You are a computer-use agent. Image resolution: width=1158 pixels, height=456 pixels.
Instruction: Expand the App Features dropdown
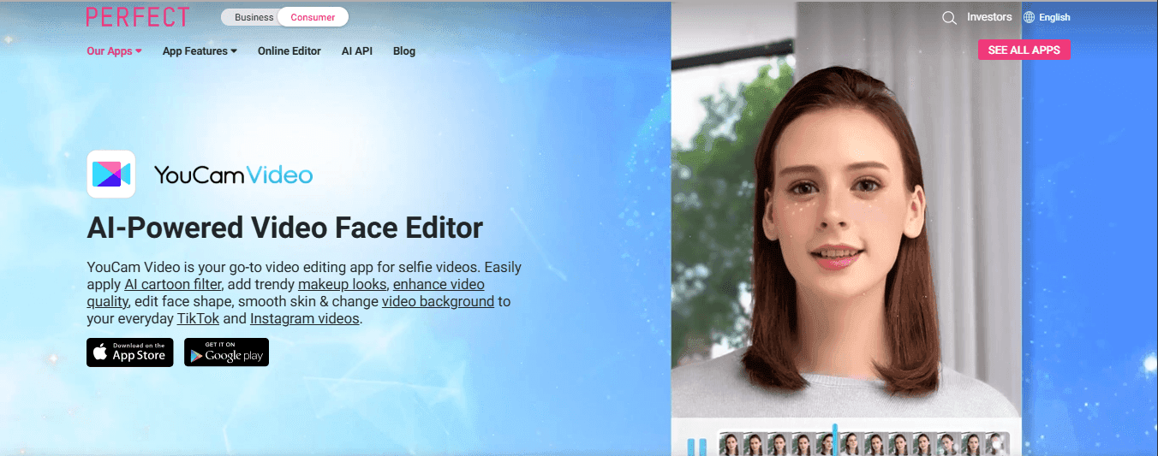pos(200,51)
